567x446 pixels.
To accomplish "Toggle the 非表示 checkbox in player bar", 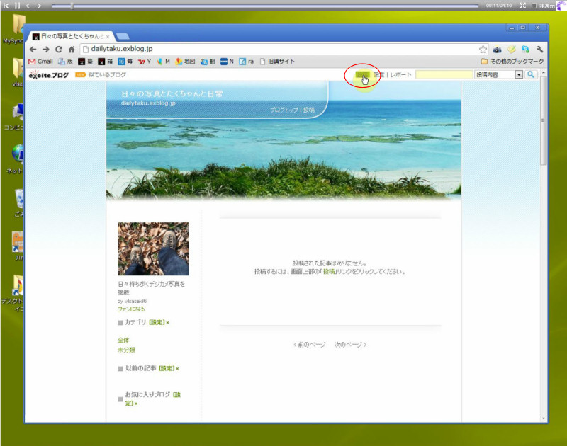I will [534, 6].
